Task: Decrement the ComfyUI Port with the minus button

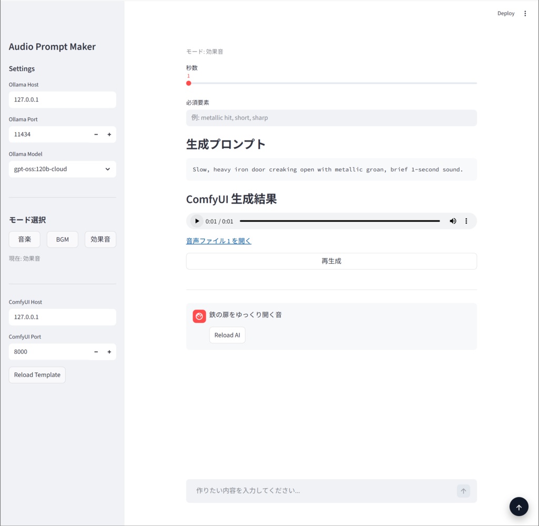Action: [x=96, y=351]
